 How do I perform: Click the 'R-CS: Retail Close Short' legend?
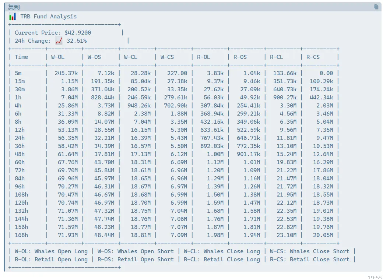pyautogui.click(x=309, y=259)
